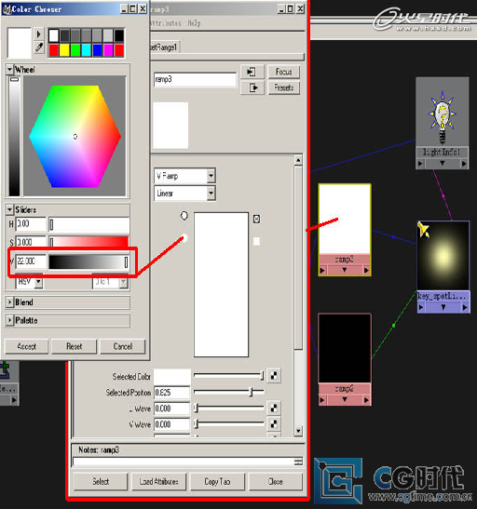This screenshot has width=477, height=509.
Task: Pick the green palette swatch
Action: point(75,50)
